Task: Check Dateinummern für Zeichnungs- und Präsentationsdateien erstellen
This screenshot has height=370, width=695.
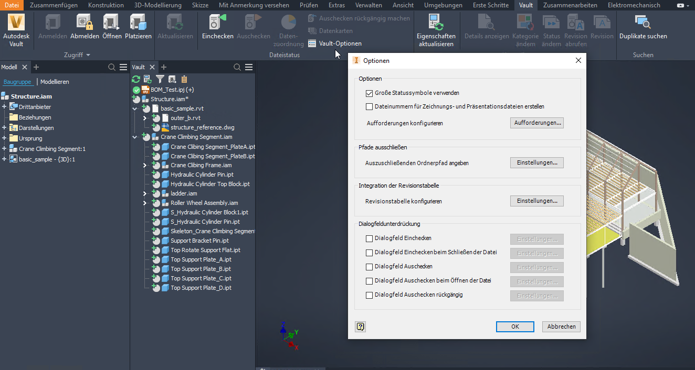Action: point(370,106)
